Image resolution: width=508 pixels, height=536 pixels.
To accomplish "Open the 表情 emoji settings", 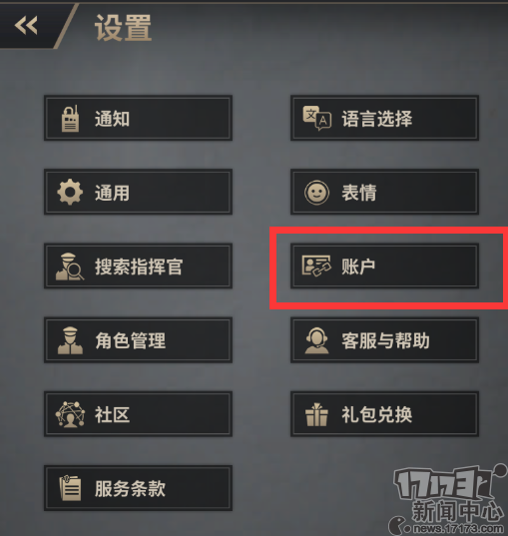I will point(384,192).
